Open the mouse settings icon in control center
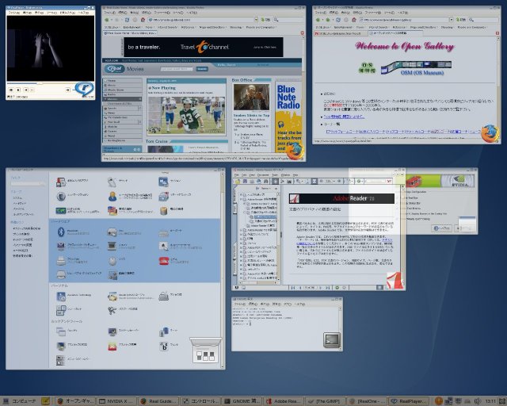The height and width of the screenshot is (406, 507). point(112,261)
